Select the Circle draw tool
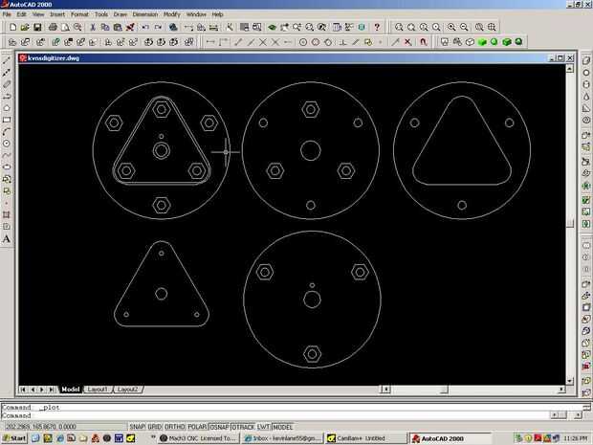This screenshot has height=445, width=593. coord(7,144)
